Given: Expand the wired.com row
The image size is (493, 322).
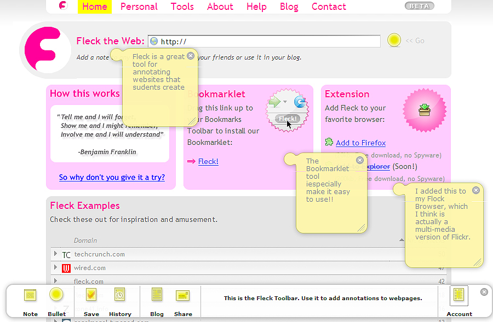Looking at the screenshot, I should [x=55, y=267].
